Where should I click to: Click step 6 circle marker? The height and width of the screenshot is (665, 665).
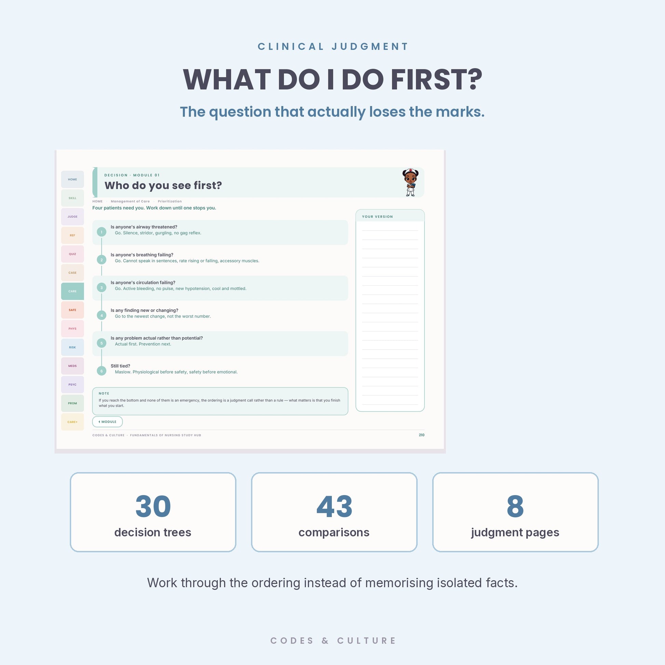click(101, 371)
